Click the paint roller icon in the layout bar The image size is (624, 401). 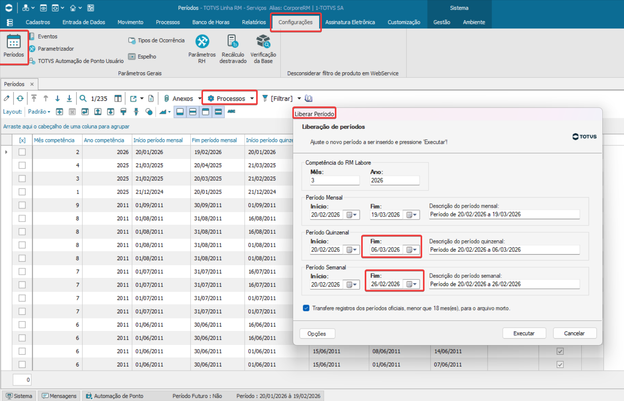tap(124, 112)
